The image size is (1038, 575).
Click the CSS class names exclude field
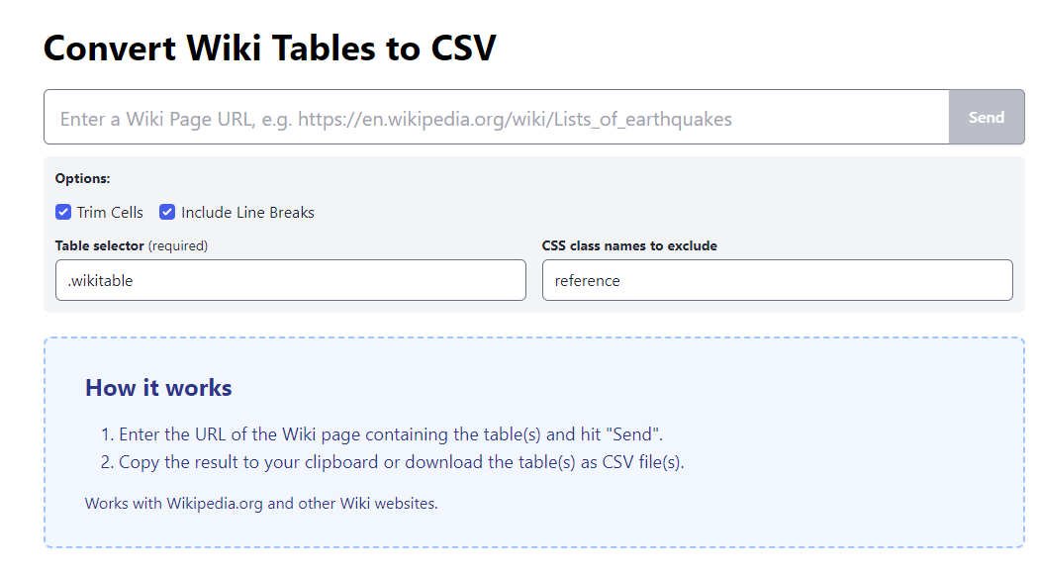(777, 280)
